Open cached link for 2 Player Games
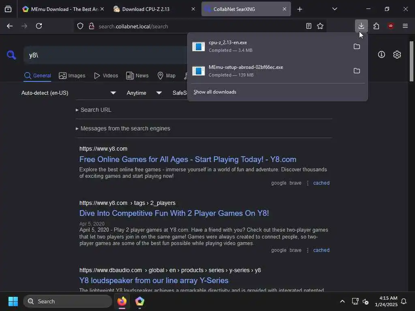This screenshot has width=415, height=311. 321,250
